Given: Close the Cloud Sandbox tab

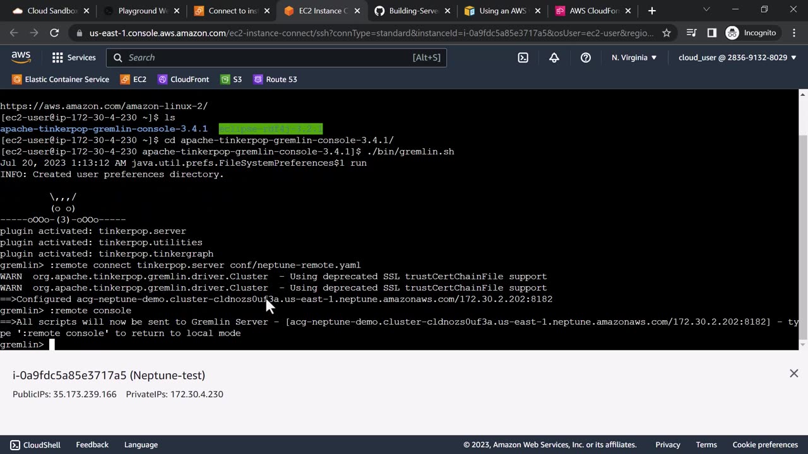Looking at the screenshot, I should [x=86, y=11].
